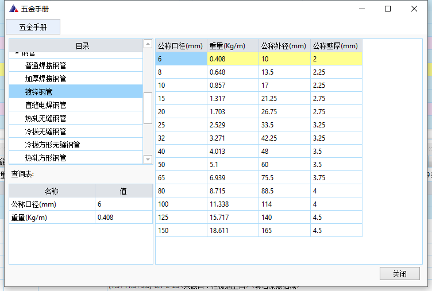The height and width of the screenshot is (291, 432).
Task: Click the 重量(Kg/m) column header
Action: tap(233, 46)
